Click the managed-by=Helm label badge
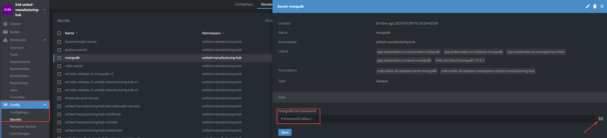 (536, 52)
